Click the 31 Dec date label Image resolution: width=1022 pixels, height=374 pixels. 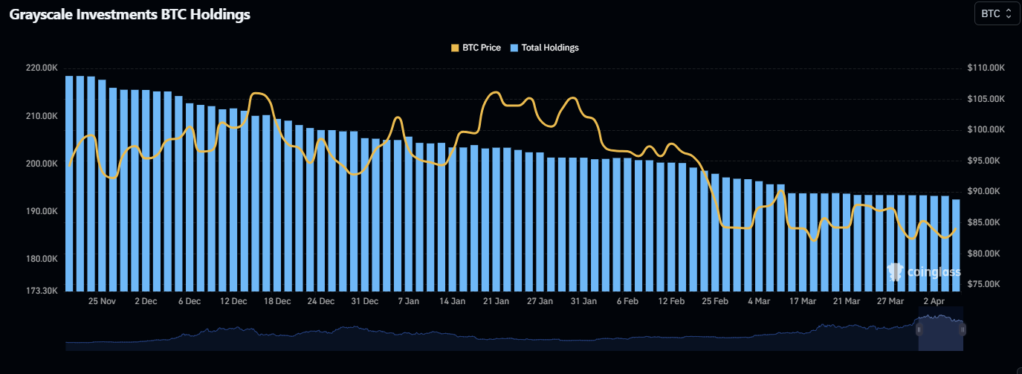pos(365,301)
